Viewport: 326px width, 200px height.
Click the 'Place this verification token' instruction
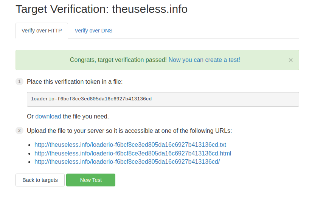(x=75, y=82)
